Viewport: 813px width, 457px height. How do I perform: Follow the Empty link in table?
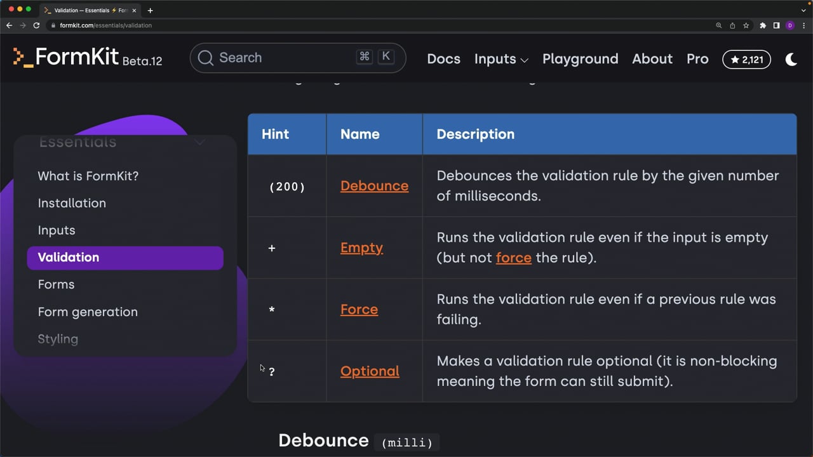[361, 248]
